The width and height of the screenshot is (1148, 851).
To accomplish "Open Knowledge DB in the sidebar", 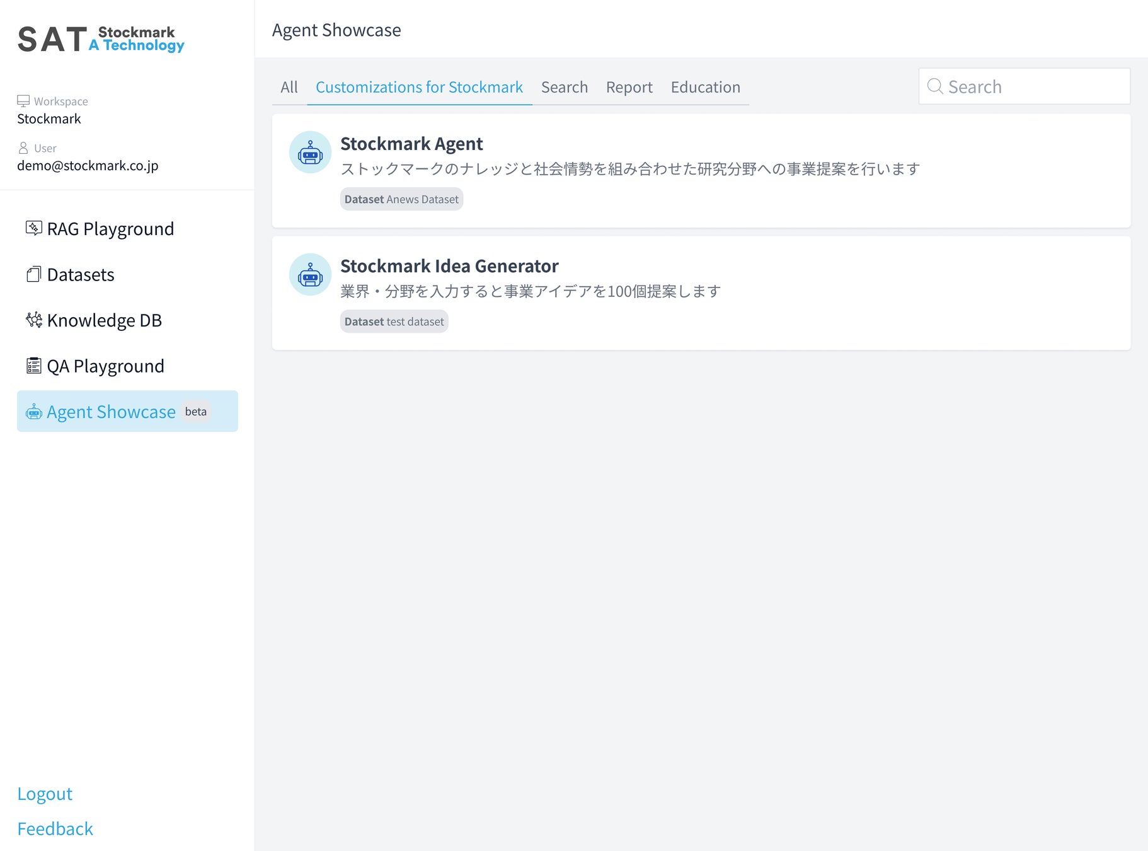I will click(127, 320).
